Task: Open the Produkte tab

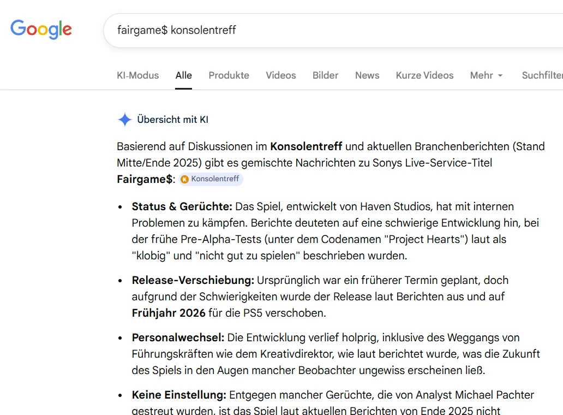Action: click(x=229, y=75)
